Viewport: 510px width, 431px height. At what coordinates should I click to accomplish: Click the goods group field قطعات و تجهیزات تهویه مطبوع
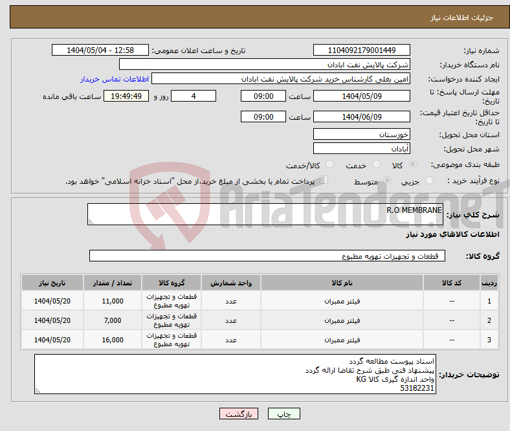pyautogui.click(x=267, y=256)
